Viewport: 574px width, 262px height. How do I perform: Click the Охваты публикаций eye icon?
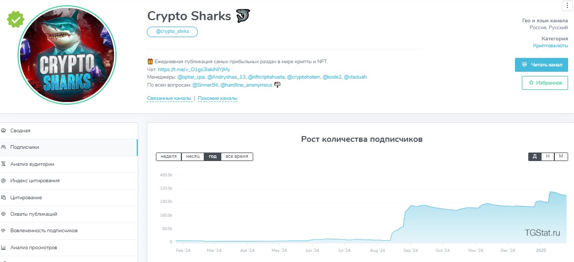pyautogui.click(x=3, y=214)
